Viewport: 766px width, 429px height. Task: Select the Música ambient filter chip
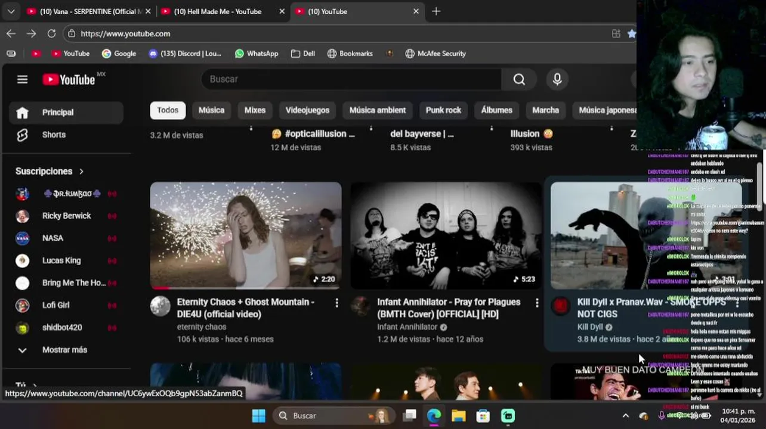[x=378, y=110]
